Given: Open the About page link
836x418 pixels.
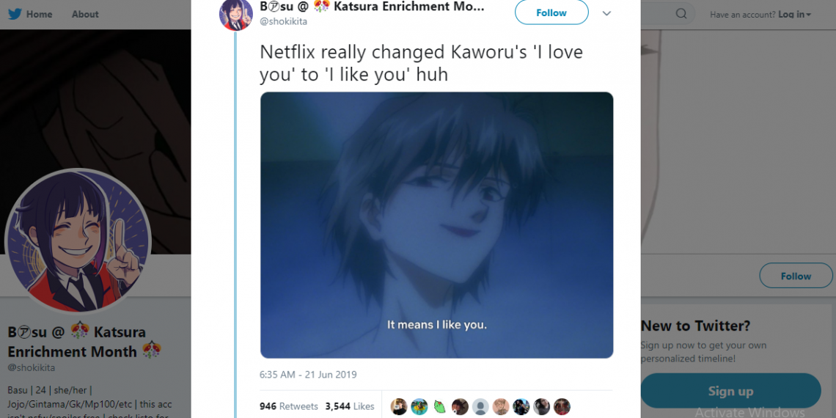Looking at the screenshot, I should click(x=85, y=15).
